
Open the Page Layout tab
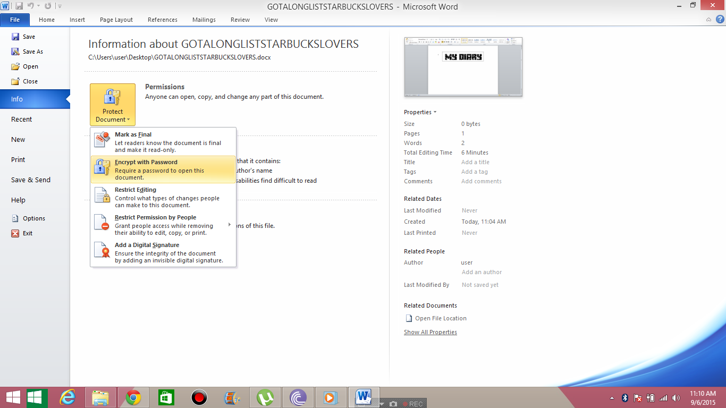pos(116,20)
